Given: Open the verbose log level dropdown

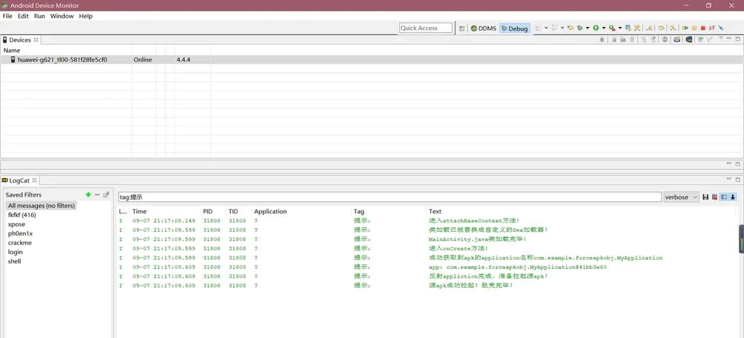Looking at the screenshot, I should [681, 197].
